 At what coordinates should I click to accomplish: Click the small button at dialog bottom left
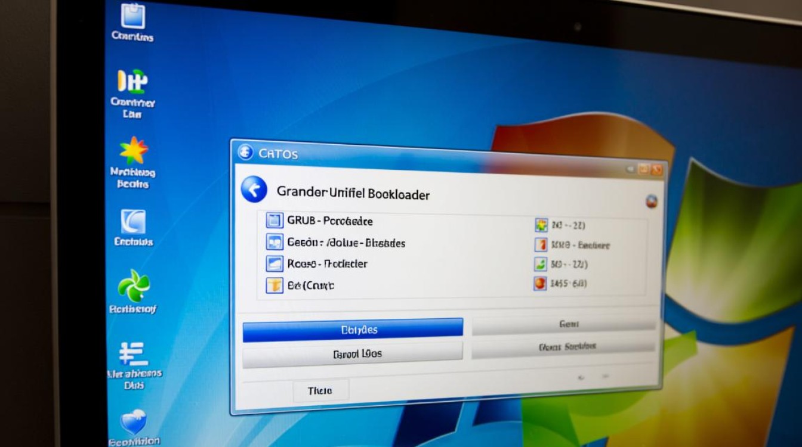pyautogui.click(x=320, y=391)
